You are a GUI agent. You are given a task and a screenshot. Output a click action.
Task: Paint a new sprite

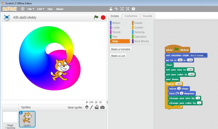tap(92, 107)
